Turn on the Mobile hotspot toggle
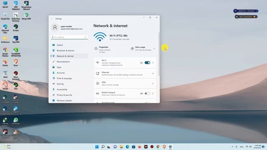 (x=147, y=93)
